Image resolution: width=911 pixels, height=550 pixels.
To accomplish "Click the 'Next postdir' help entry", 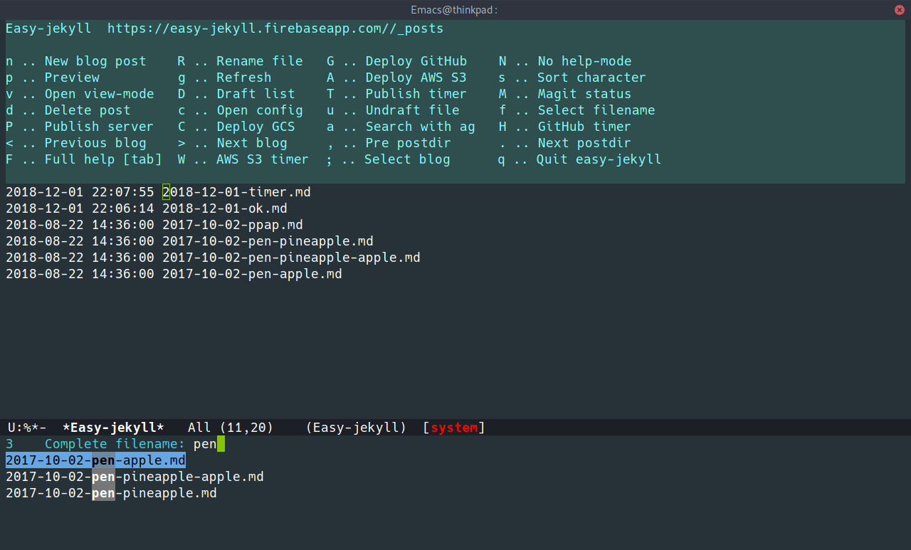I will click(565, 143).
